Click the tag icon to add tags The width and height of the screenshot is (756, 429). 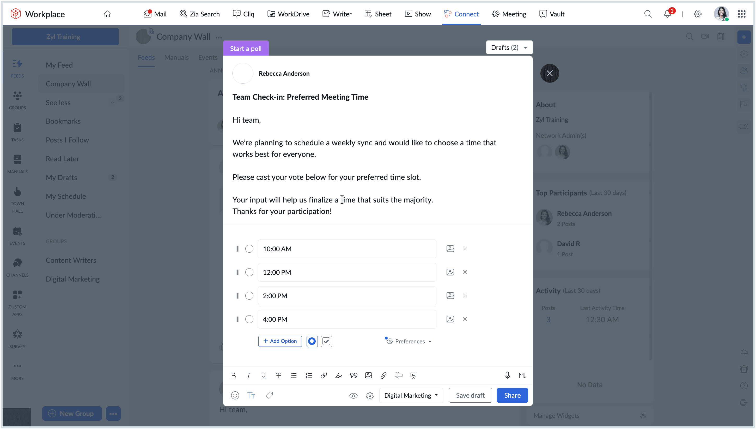[x=269, y=395]
